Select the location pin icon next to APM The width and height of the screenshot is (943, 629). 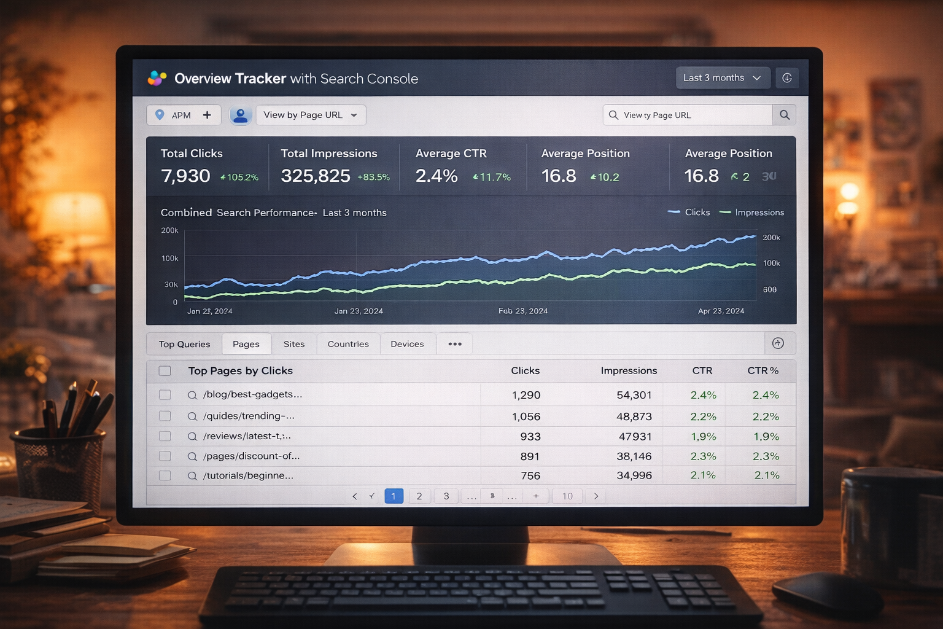[x=160, y=115]
